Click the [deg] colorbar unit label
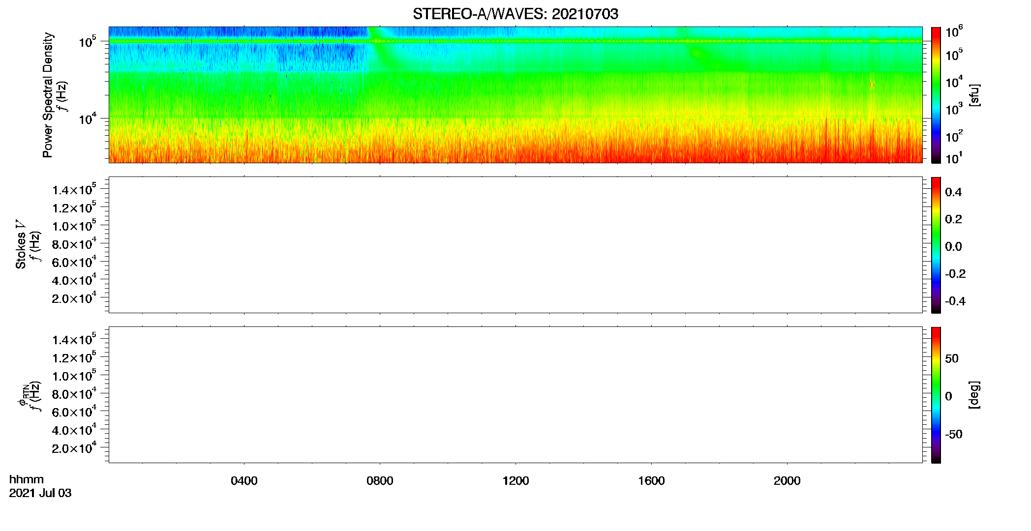The height and width of the screenshot is (531, 1031). [x=974, y=394]
